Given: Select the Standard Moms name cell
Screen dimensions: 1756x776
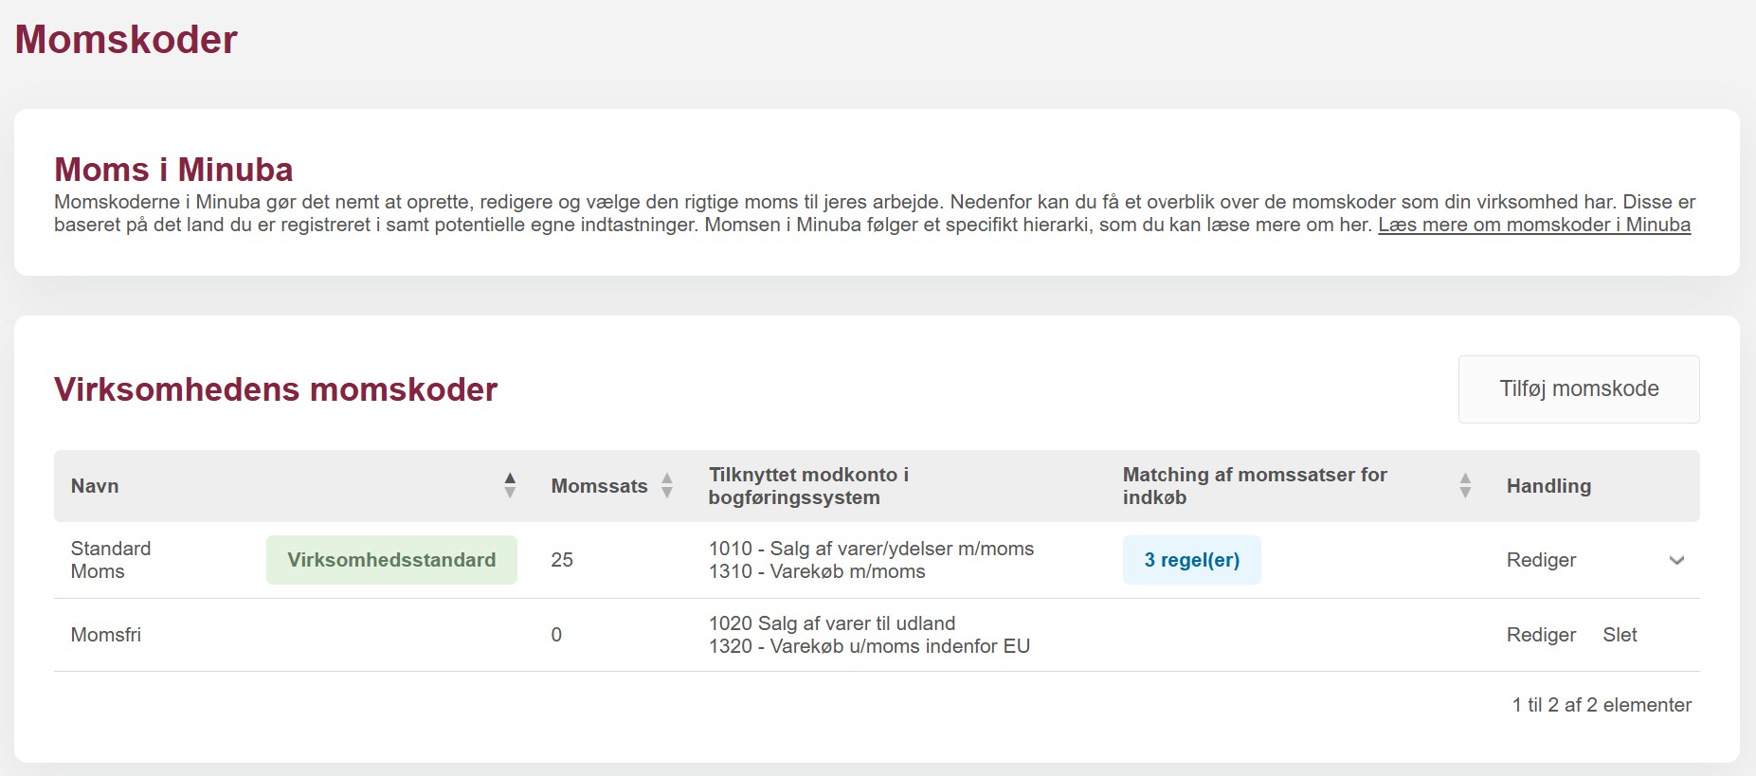Looking at the screenshot, I should (x=111, y=560).
